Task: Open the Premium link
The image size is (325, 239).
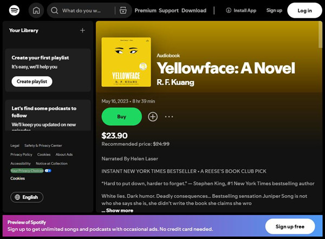Action: (x=146, y=10)
